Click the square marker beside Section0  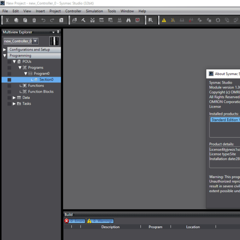(x=9, y=80)
